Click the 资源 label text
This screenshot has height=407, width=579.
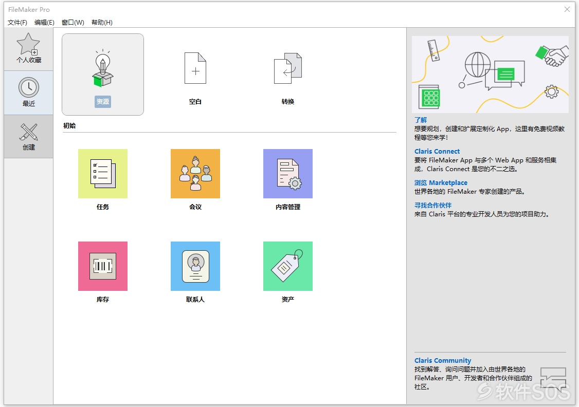click(x=103, y=101)
